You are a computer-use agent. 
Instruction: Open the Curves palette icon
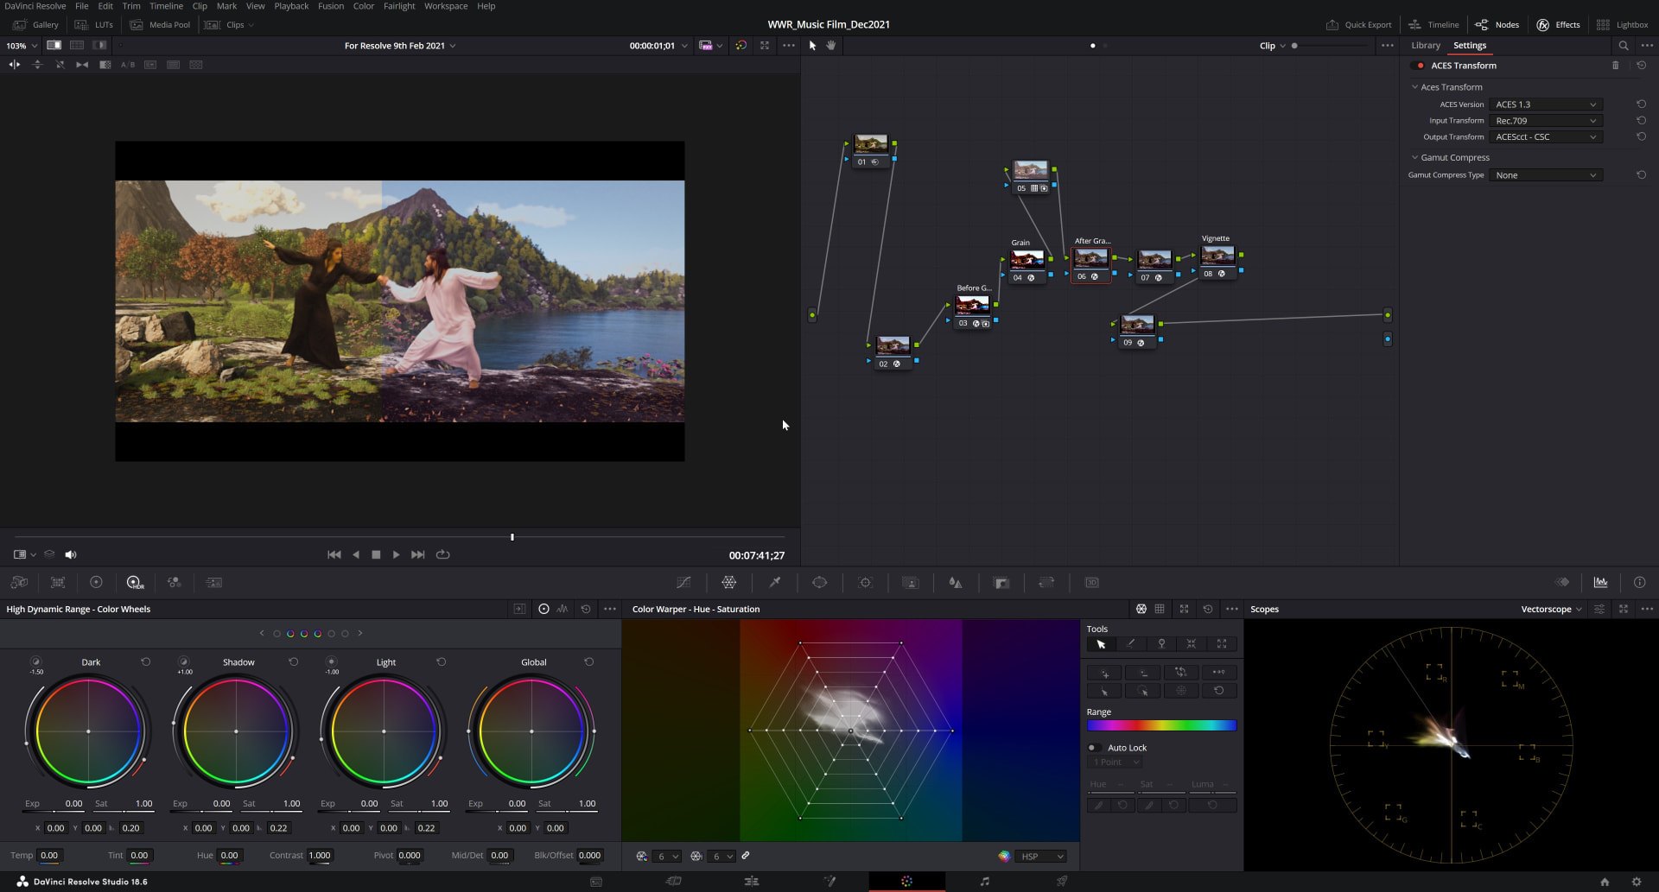(x=683, y=583)
